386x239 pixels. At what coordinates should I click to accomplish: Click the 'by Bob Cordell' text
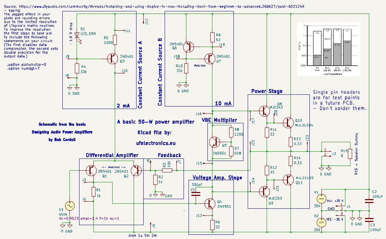62,140
